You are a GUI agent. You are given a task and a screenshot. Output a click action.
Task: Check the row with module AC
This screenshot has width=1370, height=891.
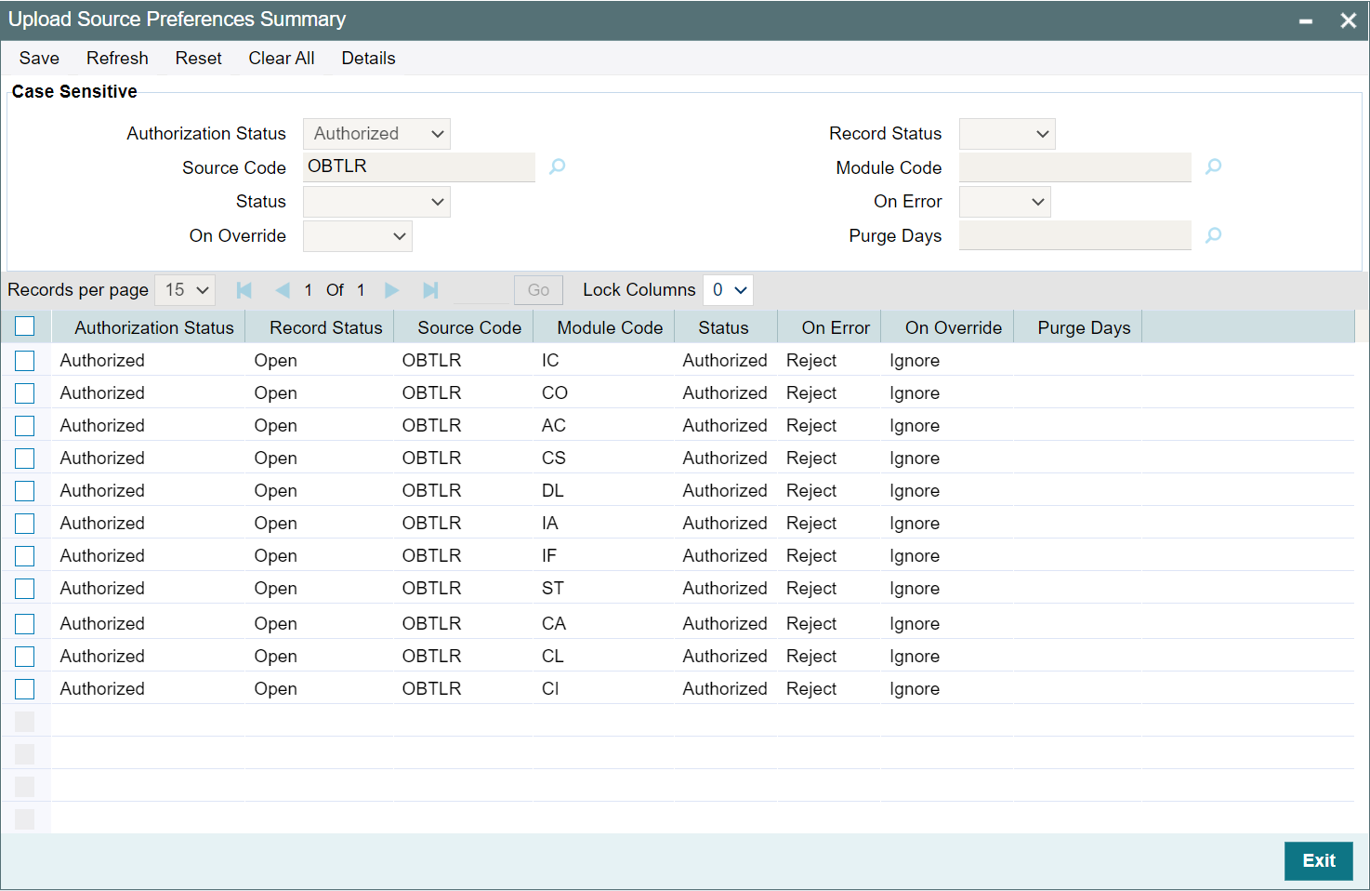click(25, 426)
